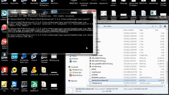Sort files by the Size column header
This screenshot has height=95, width=169.
(x=157, y=30)
